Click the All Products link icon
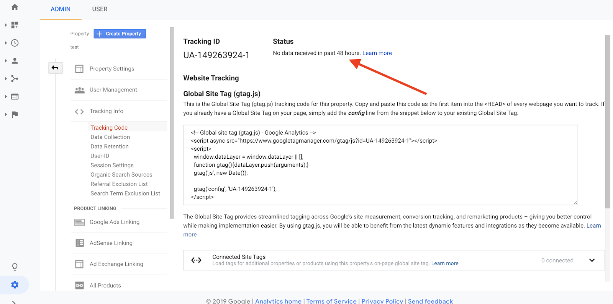The height and width of the screenshot is (304, 613). tap(79, 285)
